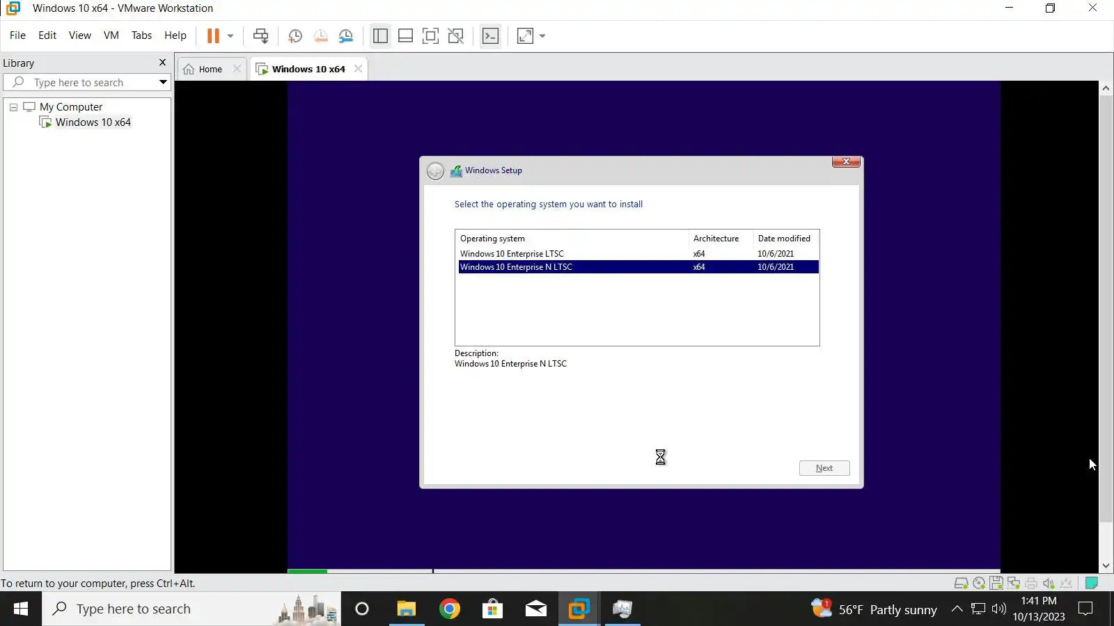Screen dimensions: 1114x626
Task: Open the Tabs menu
Action: click(141, 35)
